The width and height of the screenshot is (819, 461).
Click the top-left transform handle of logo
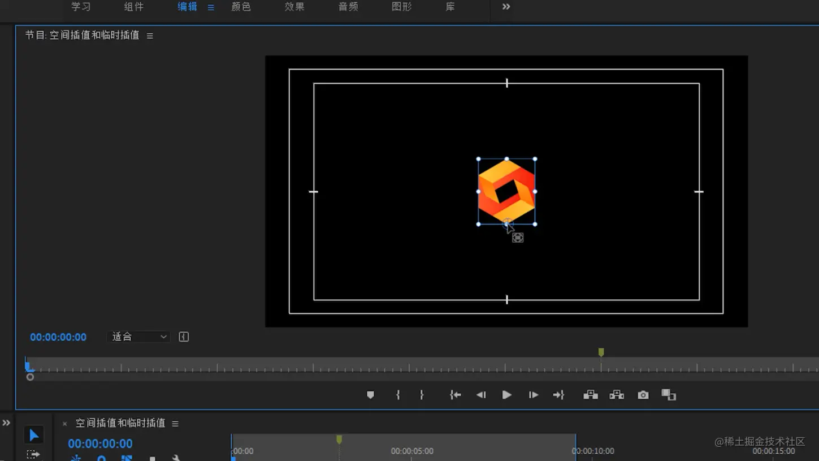pyautogui.click(x=479, y=160)
